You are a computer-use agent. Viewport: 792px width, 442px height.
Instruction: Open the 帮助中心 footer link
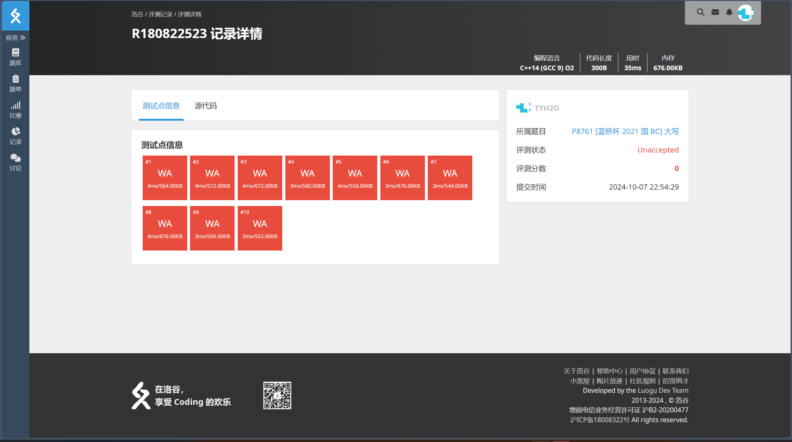pyautogui.click(x=609, y=371)
